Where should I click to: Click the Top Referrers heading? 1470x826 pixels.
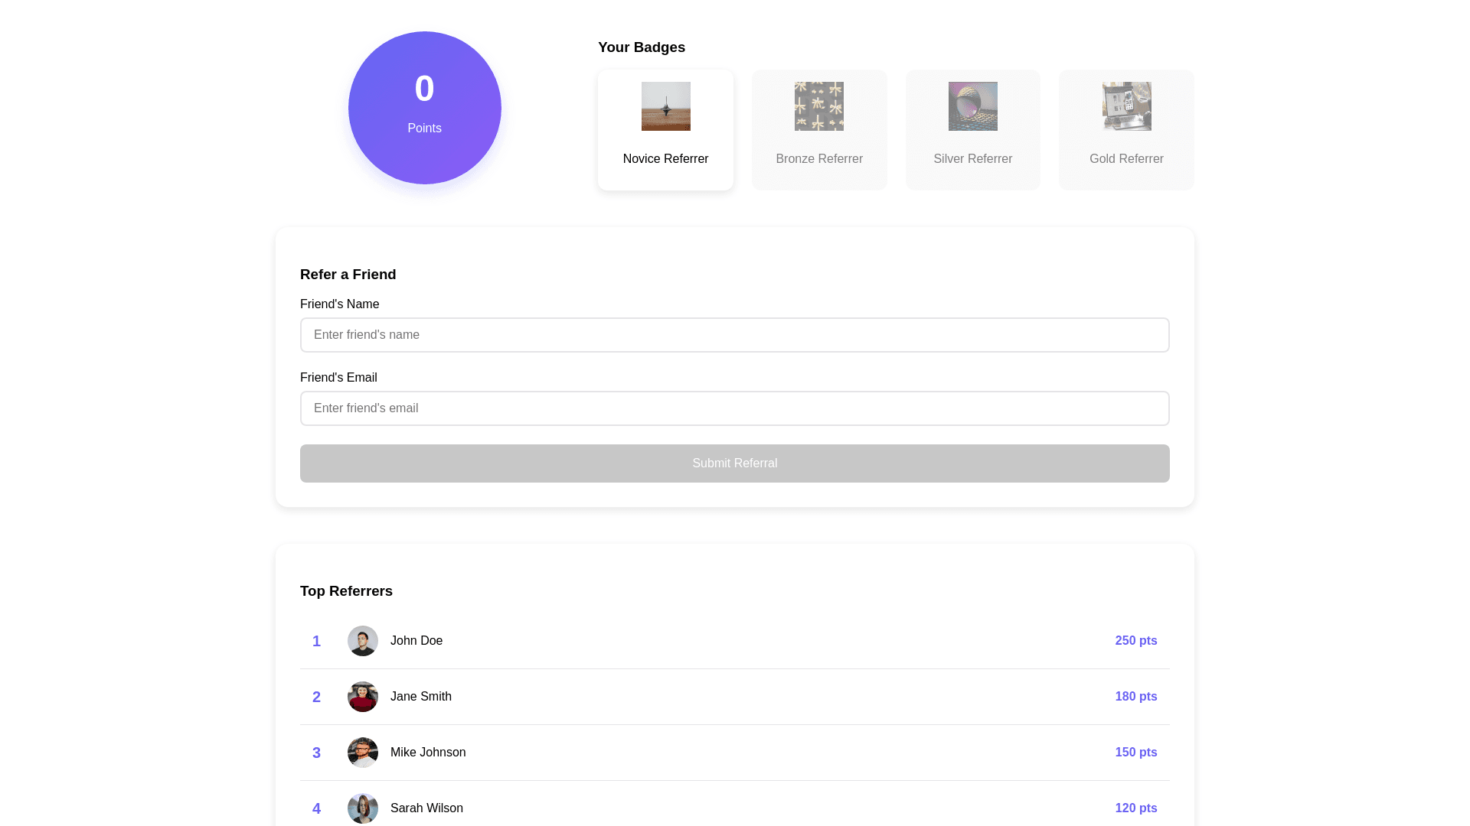point(346,591)
